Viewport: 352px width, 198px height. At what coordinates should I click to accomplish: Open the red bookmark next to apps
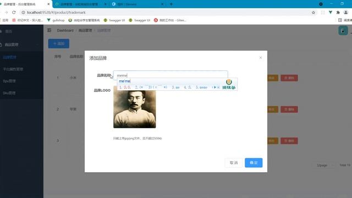pos(28,20)
